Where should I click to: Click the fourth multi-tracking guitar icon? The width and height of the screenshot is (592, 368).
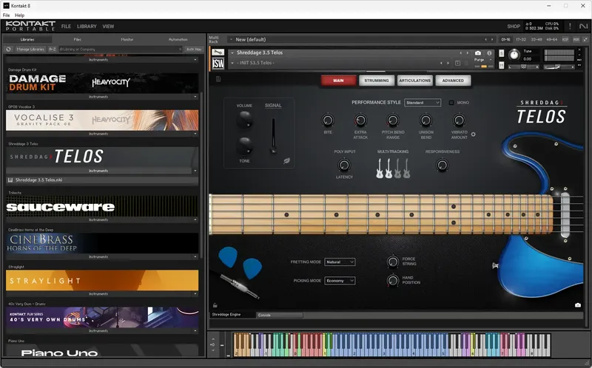pyautogui.click(x=406, y=168)
